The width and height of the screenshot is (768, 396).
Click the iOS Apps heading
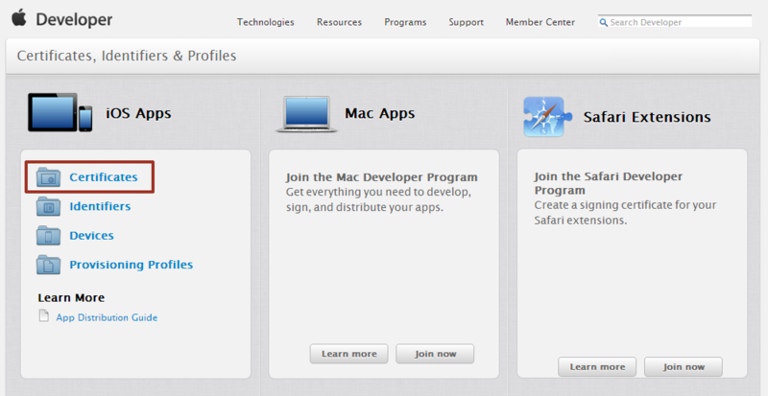click(138, 113)
